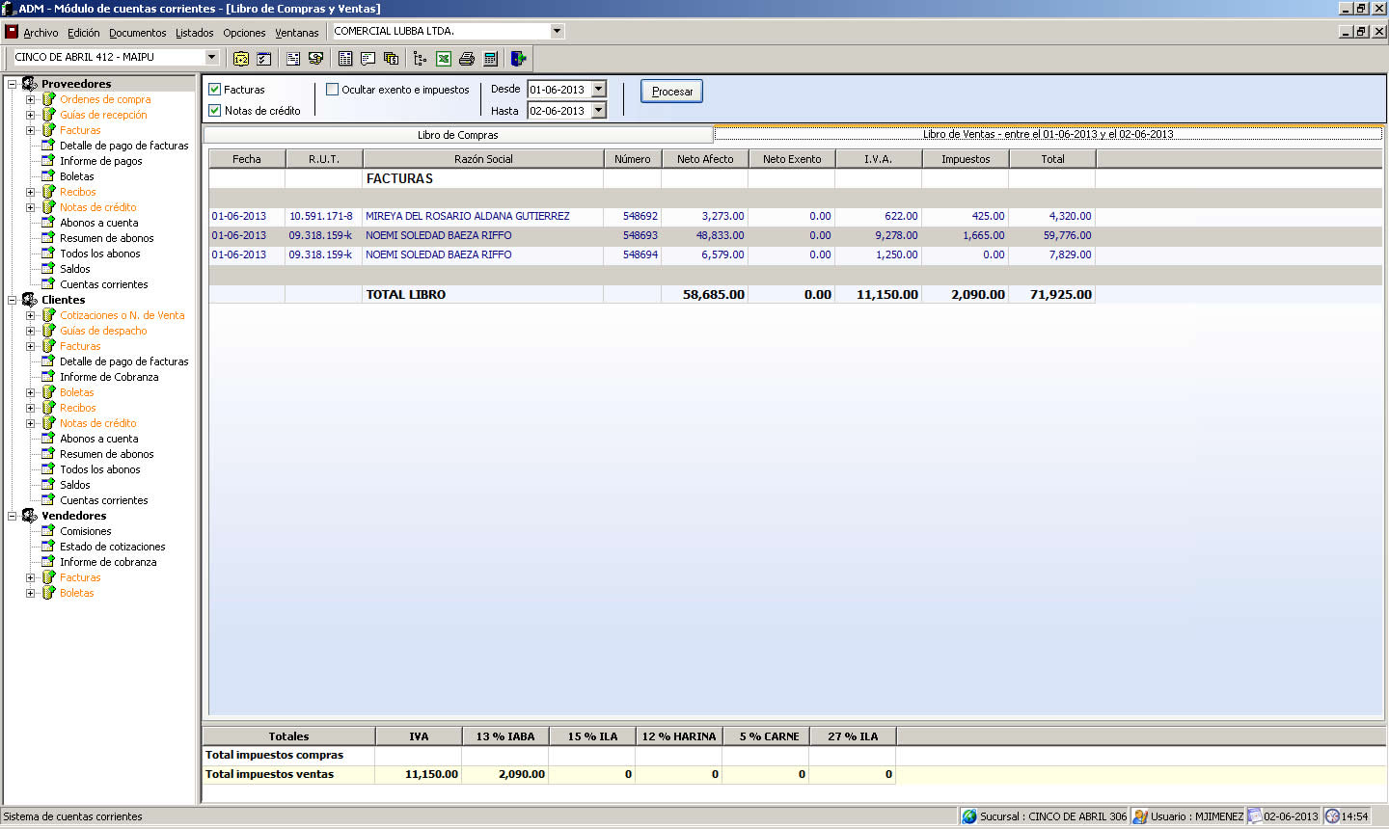
Task: Open the Edición menu
Action: pyautogui.click(x=83, y=33)
